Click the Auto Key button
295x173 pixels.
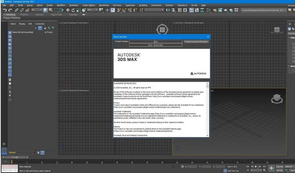click(279, 167)
